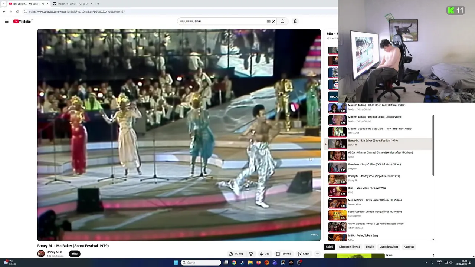Click the video player to pause
The image size is (475, 267).
(x=179, y=135)
